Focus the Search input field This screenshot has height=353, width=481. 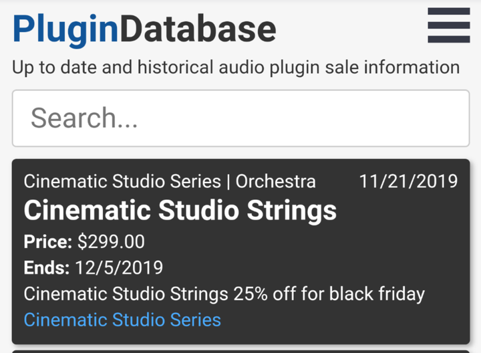240,118
